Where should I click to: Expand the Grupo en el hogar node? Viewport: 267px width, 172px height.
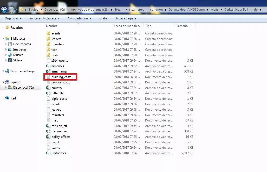coord(3,71)
